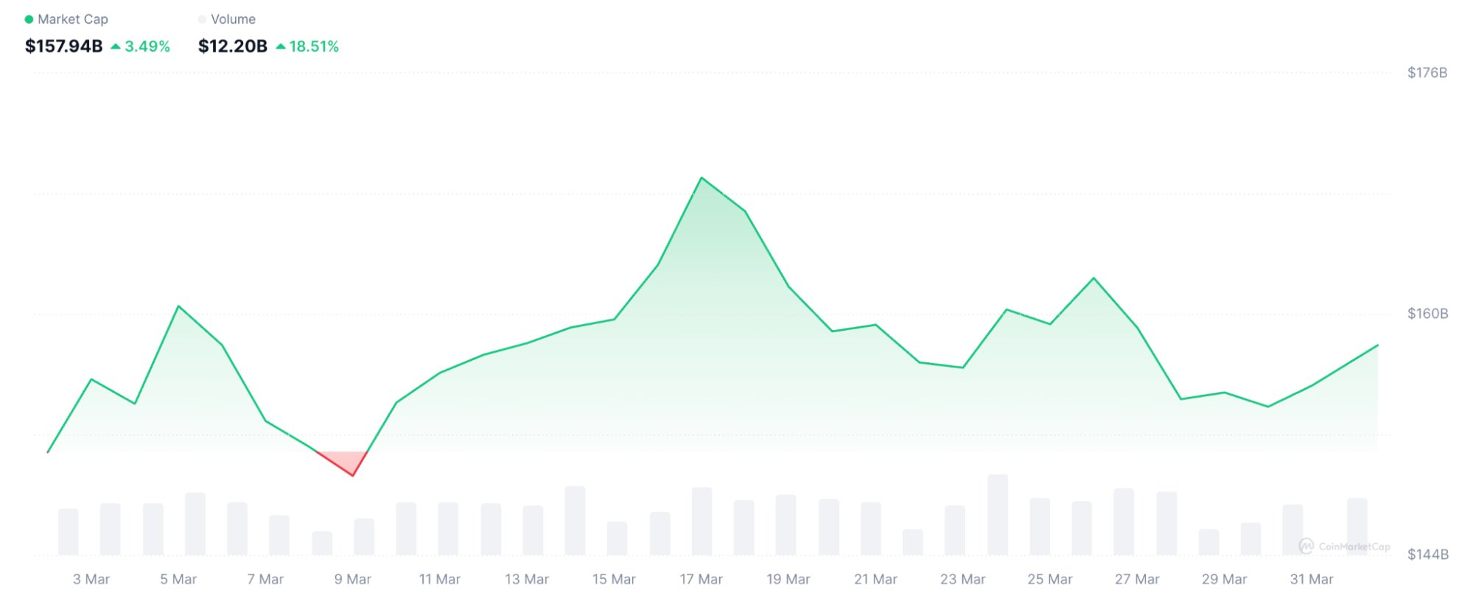Toggle the Volume legend gray dot
The width and height of the screenshot is (1473, 601).
[202, 19]
